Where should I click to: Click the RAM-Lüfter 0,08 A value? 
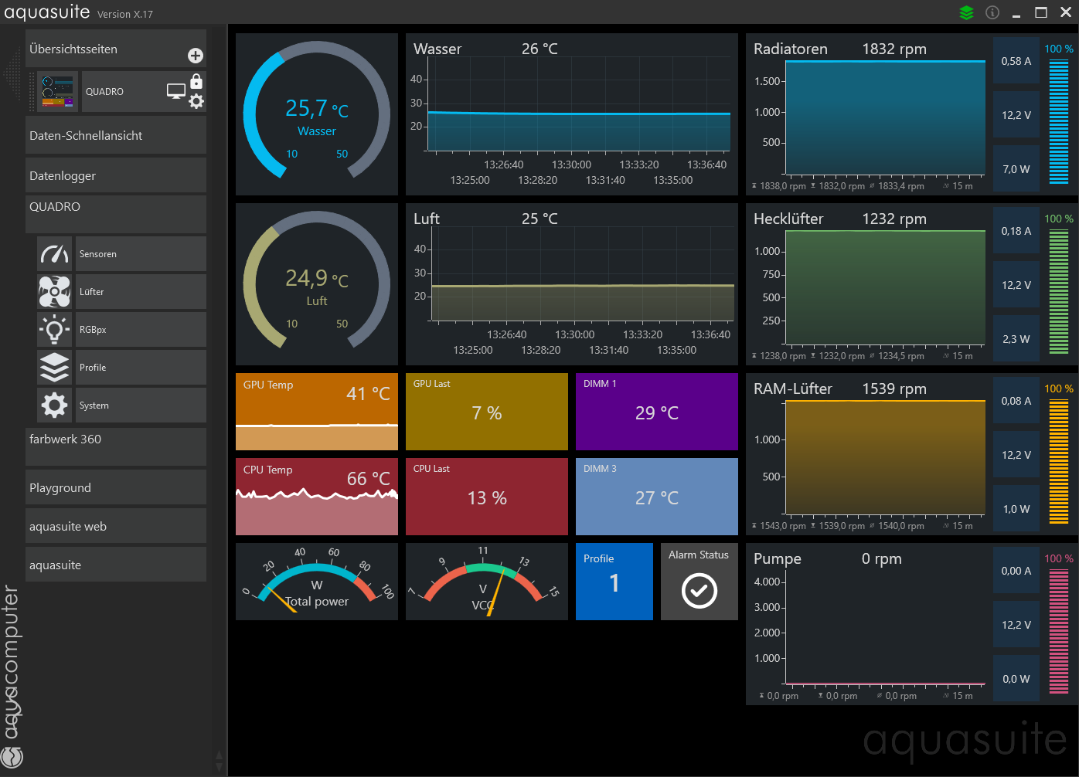pyautogui.click(x=1016, y=401)
